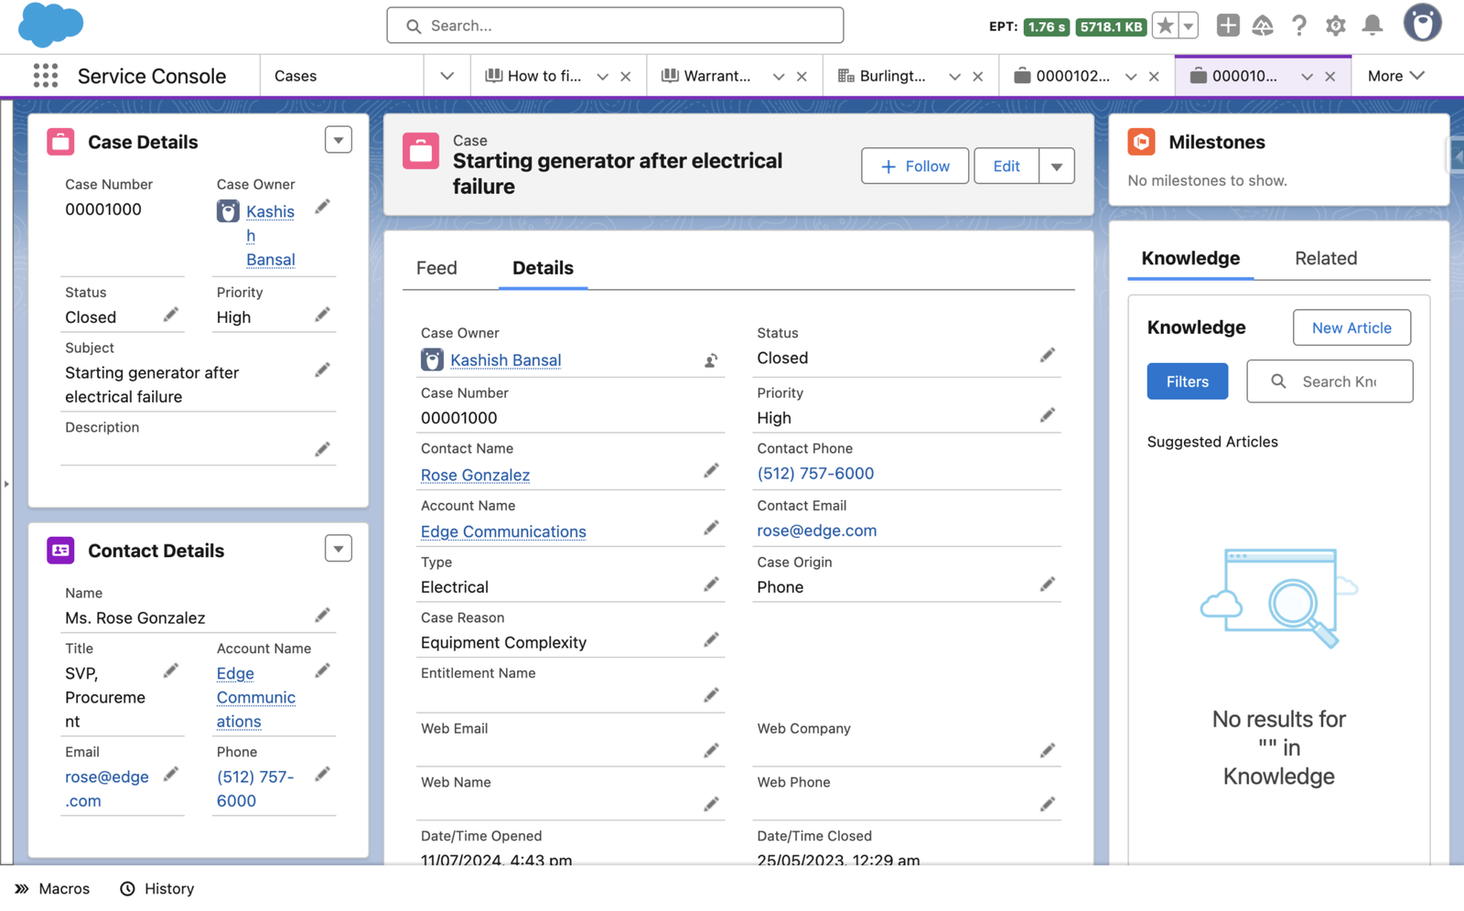Open the Cases tab dropdown arrow
1464x911 pixels.
coord(447,76)
